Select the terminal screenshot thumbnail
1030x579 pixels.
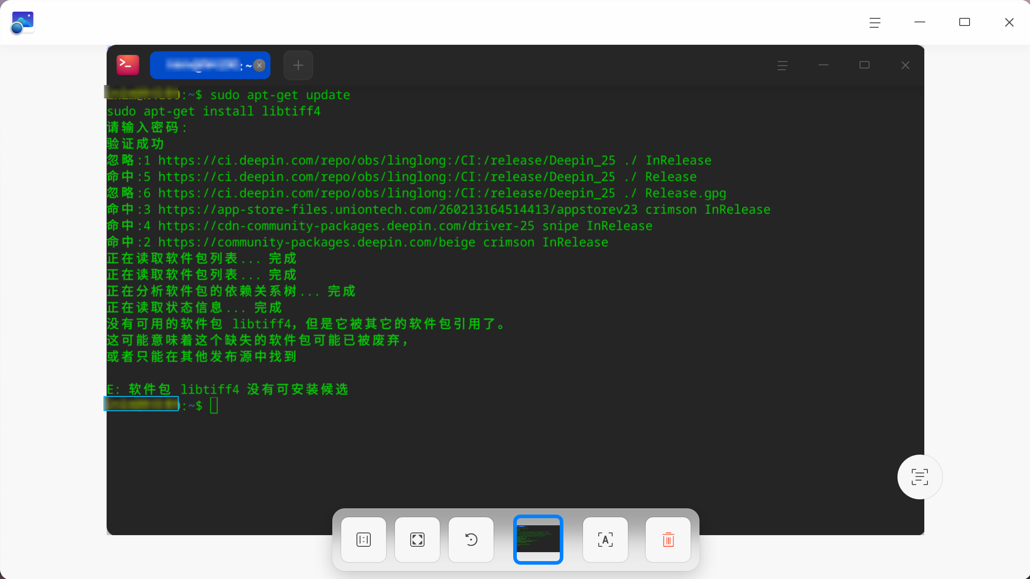point(538,540)
